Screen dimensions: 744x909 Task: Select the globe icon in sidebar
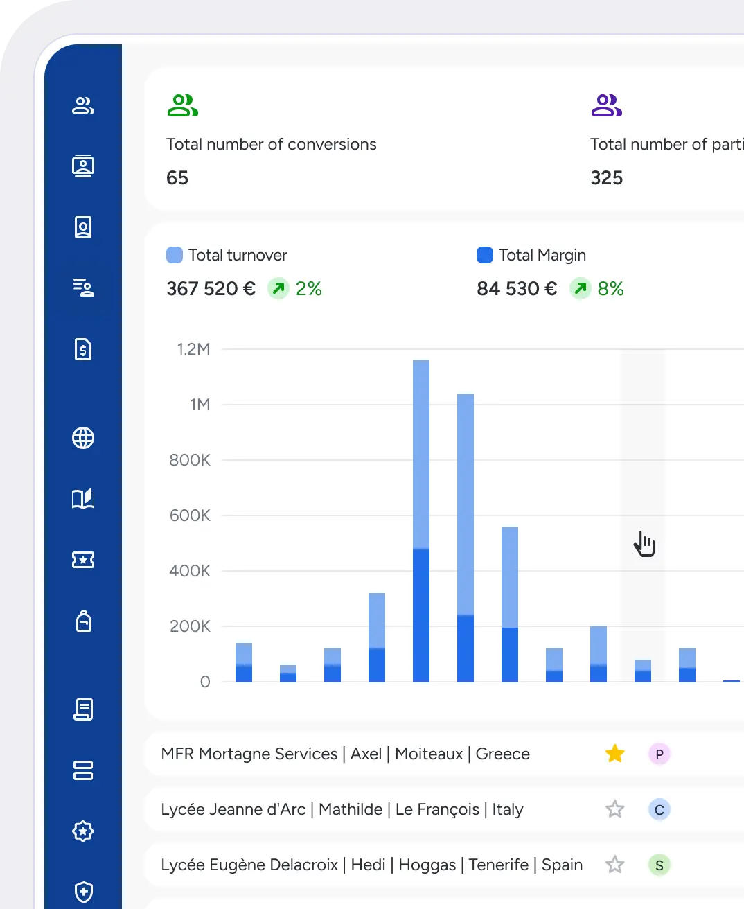point(83,438)
